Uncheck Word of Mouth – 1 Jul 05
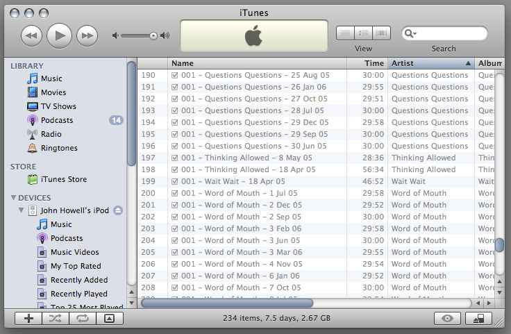This screenshot has height=334, width=511. click(175, 193)
